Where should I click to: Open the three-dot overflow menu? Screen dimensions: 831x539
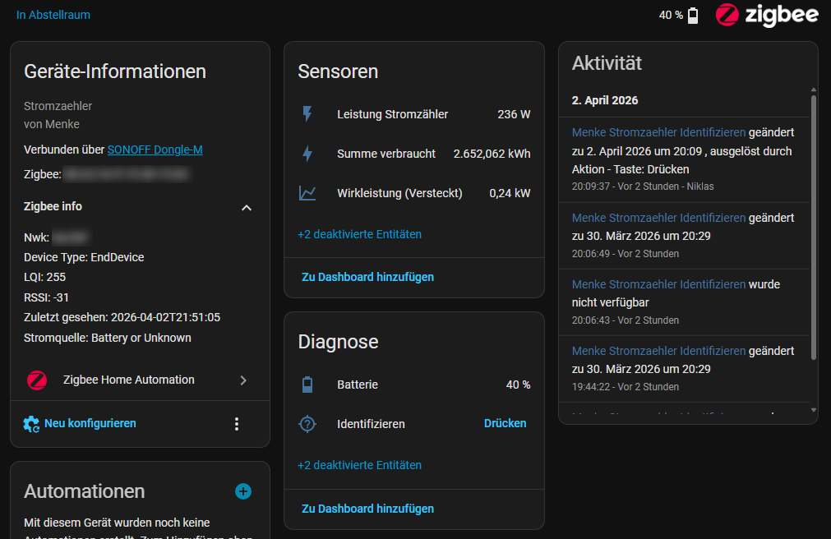(x=237, y=423)
